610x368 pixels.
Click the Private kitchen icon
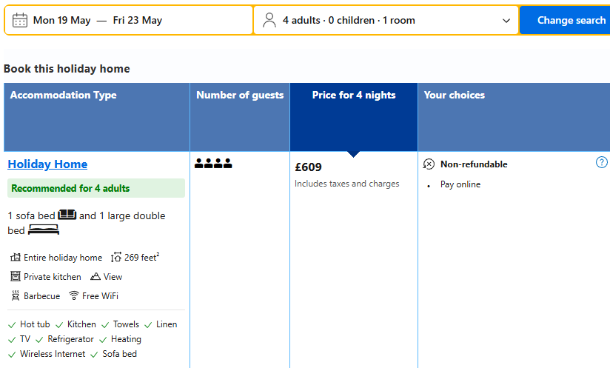coord(16,276)
